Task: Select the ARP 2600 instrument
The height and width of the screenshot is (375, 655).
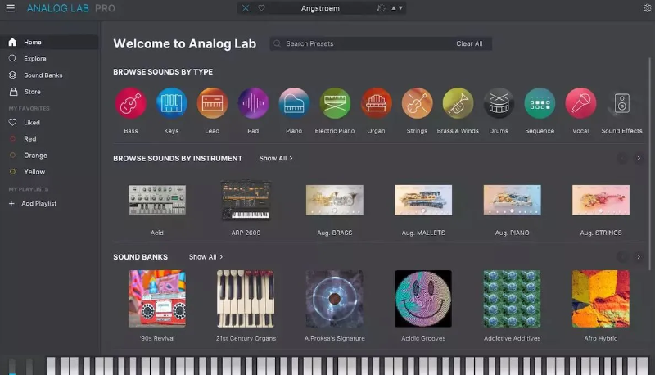Action: (246, 200)
